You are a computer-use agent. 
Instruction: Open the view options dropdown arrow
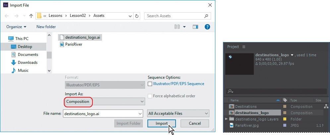185,27
